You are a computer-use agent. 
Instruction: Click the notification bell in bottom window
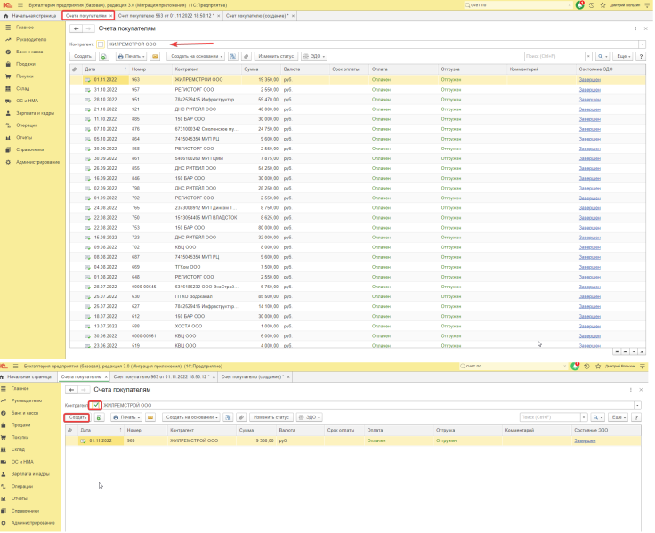(x=575, y=367)
